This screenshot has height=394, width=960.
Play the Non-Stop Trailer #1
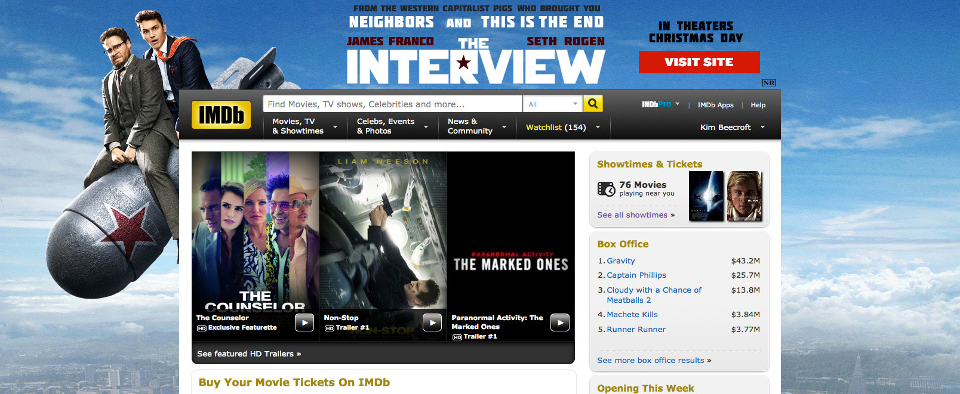432,322
